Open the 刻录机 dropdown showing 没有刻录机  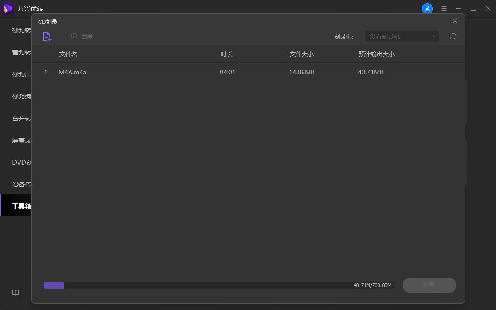coord(402,37)
